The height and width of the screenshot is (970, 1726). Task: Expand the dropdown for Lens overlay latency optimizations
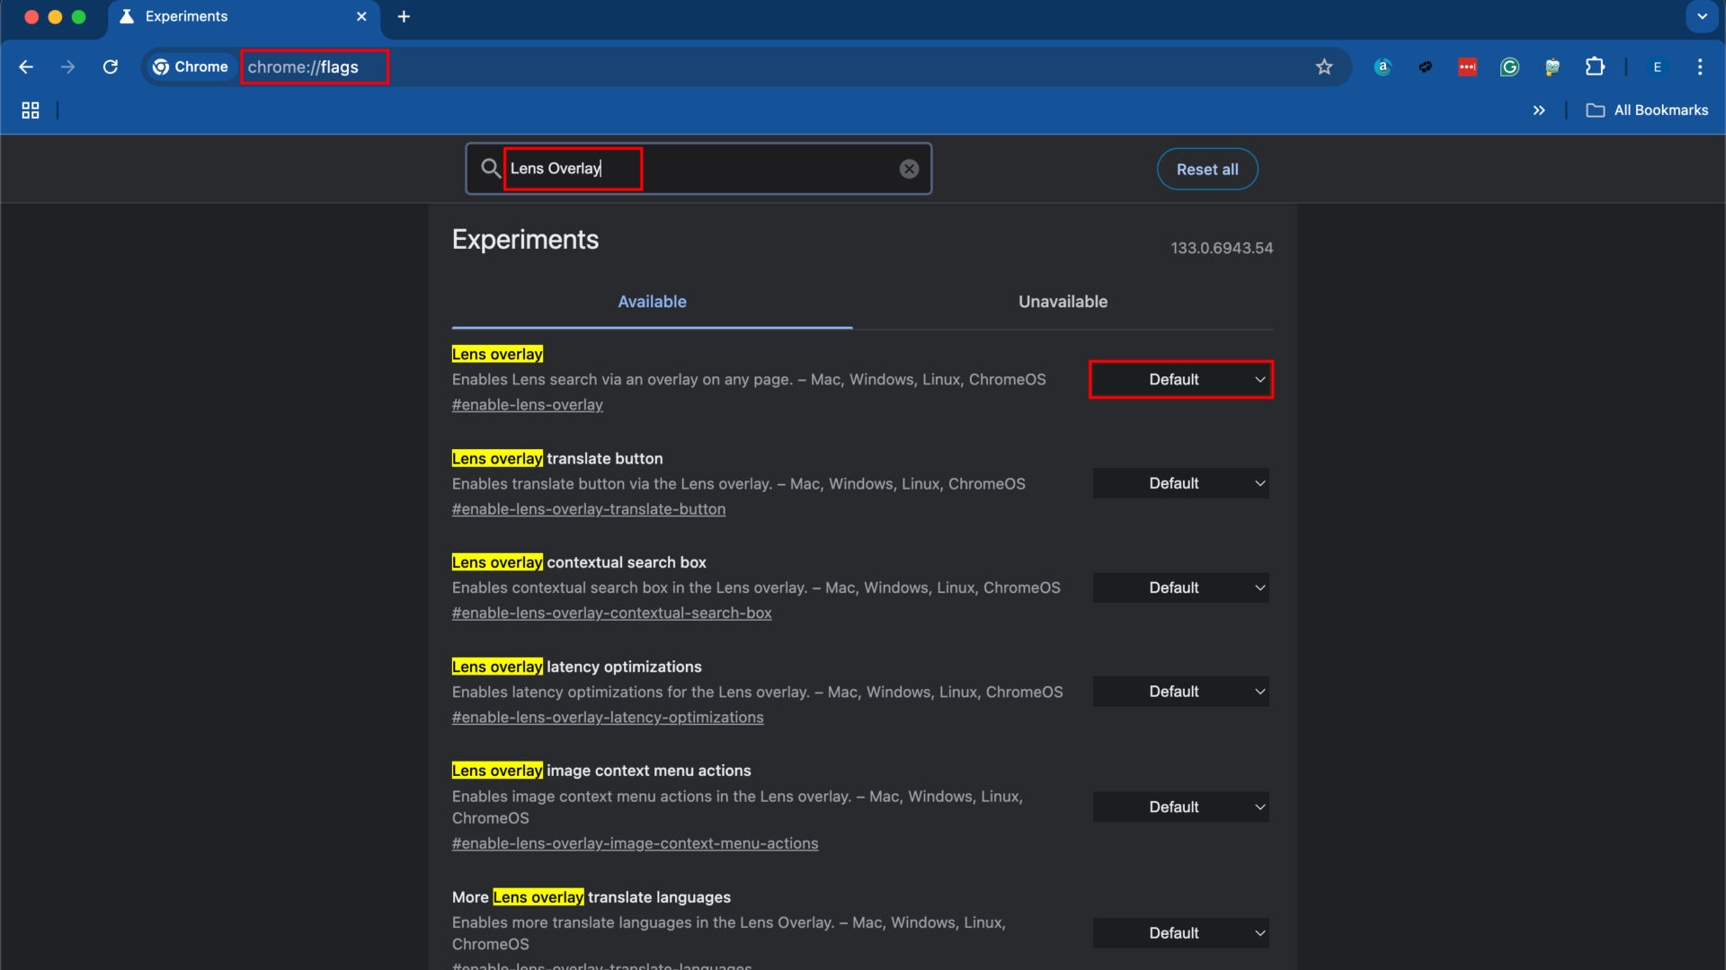point(1180,691)
